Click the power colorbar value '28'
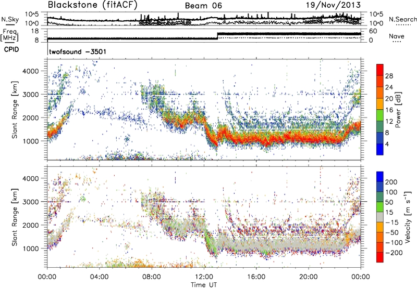The height and width of the screenshot is (288, 417). coord(389,76)
